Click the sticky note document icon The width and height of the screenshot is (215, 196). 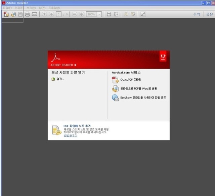pos(56,130)
